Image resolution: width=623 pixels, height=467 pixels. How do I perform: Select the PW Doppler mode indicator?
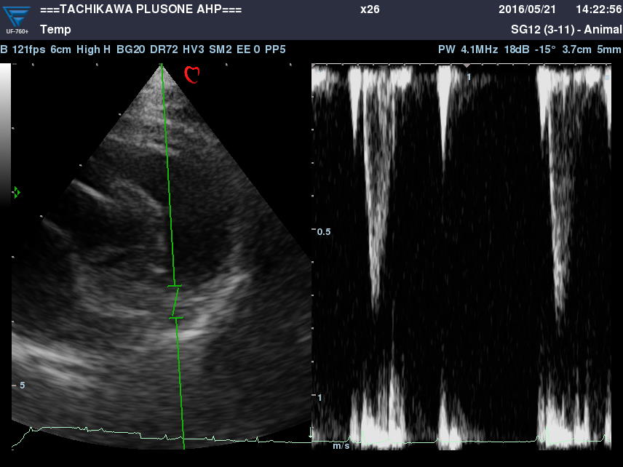(446, 49)
